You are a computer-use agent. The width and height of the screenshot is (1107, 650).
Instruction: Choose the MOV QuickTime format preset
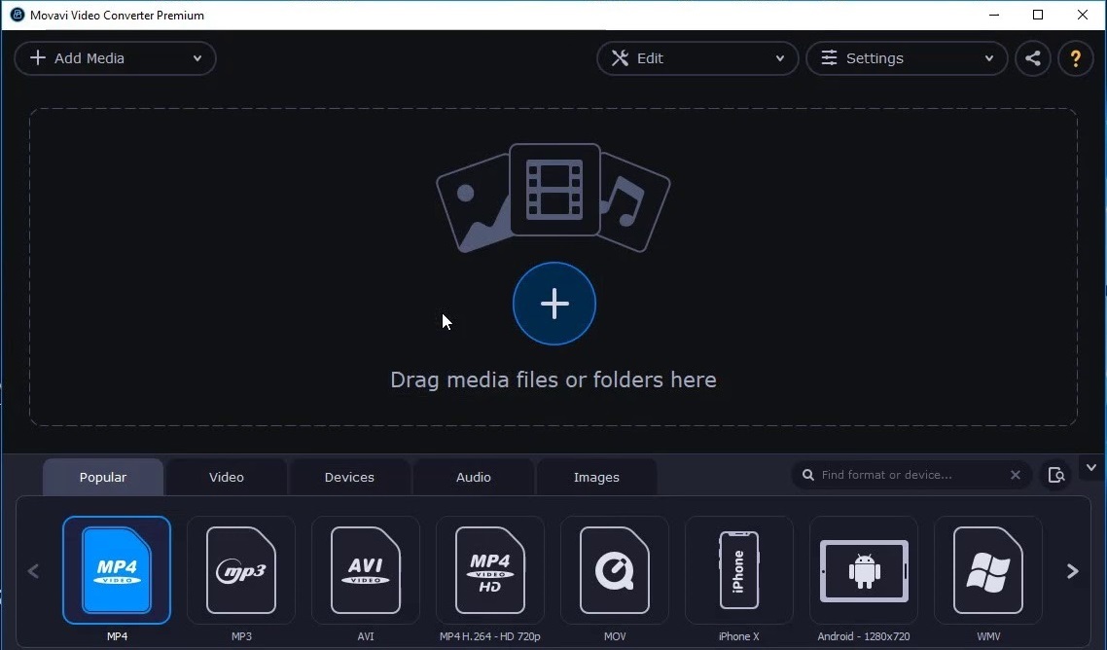click(x=614, y=570)
